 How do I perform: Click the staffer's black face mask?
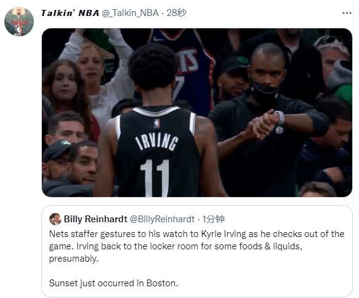click(264, 94)
